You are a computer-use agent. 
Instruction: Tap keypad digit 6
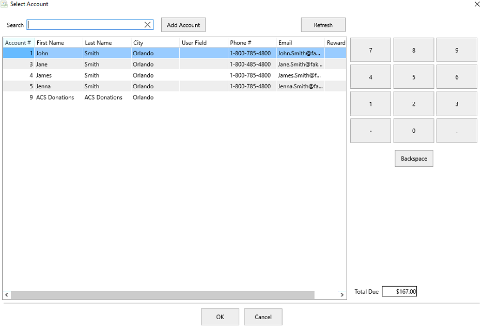[x=457, y=77]
